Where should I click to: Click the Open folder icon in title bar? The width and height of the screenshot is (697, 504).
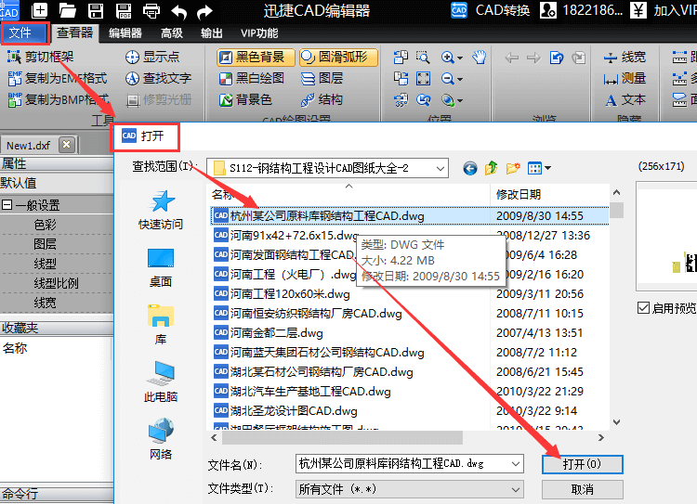[x=68, y=10]
